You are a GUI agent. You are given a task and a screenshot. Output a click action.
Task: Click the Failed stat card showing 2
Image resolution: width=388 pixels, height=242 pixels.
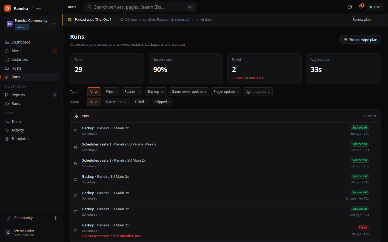click(265, 69)
